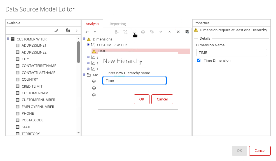Click the edit source pencil icon

pyautogui.click(x=56, y=31)
